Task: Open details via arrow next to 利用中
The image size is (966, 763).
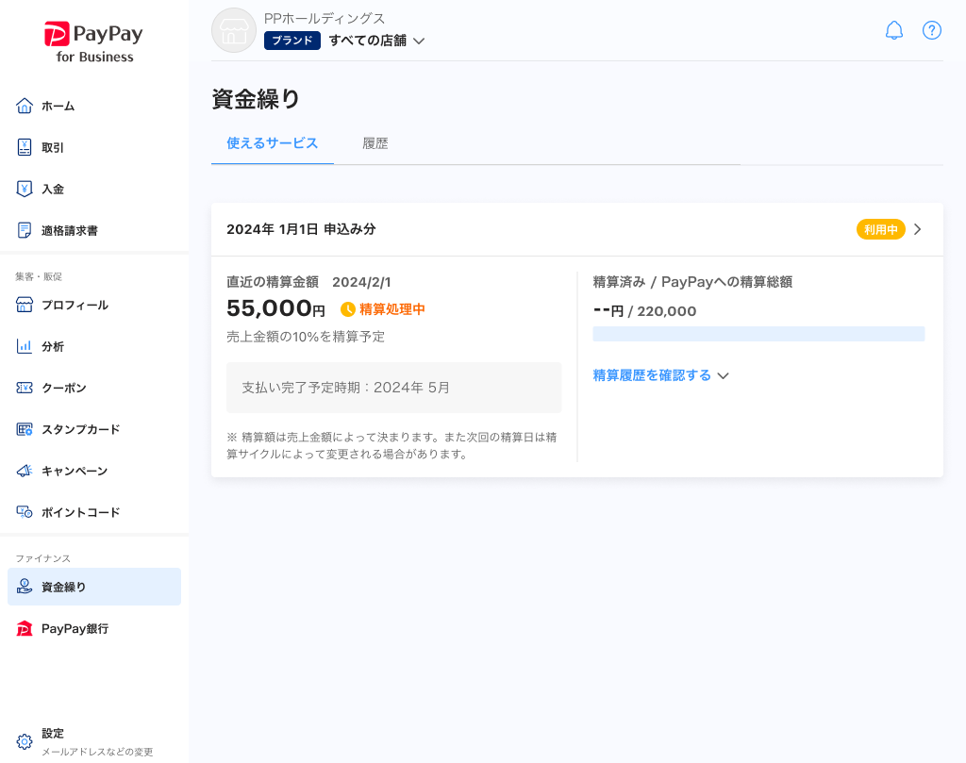Action: 917,229
